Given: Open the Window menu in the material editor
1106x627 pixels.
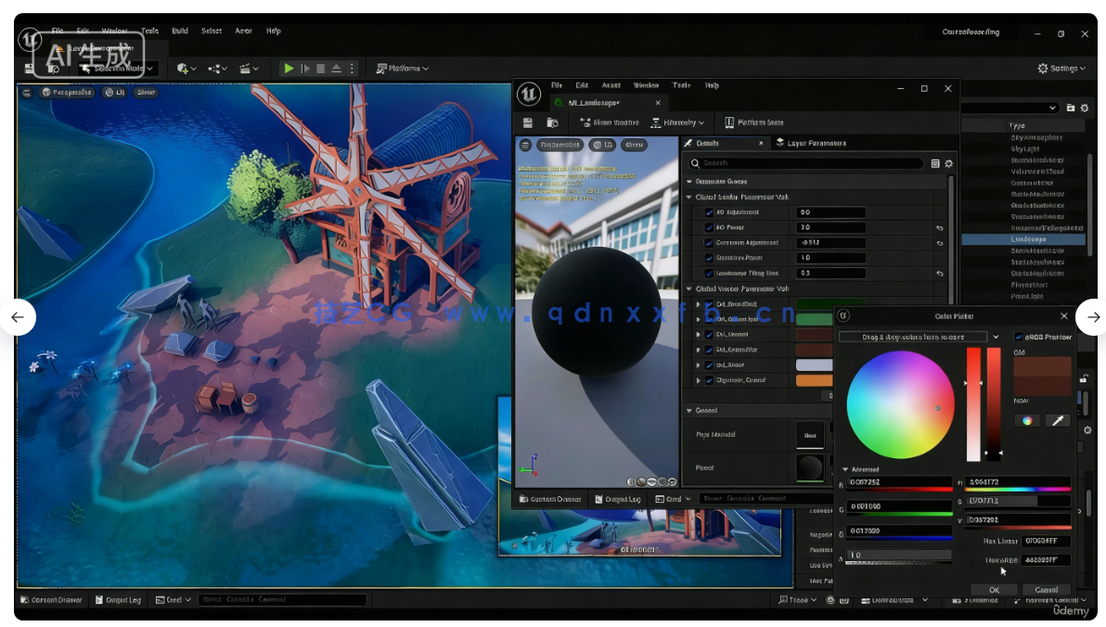Looking at the screenshot, I should [x=646, y=84].
